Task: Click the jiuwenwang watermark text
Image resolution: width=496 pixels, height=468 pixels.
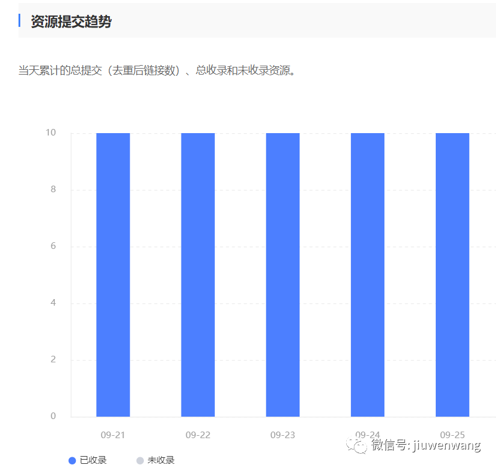Action: click(x=426, y=445)
